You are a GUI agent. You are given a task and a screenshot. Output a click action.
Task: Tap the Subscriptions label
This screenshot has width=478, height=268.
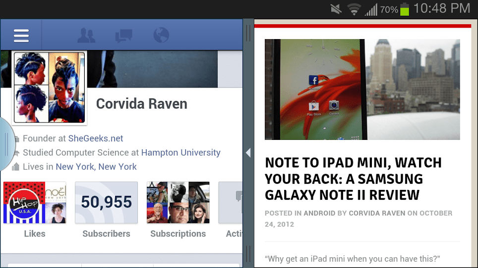point(178,234)
